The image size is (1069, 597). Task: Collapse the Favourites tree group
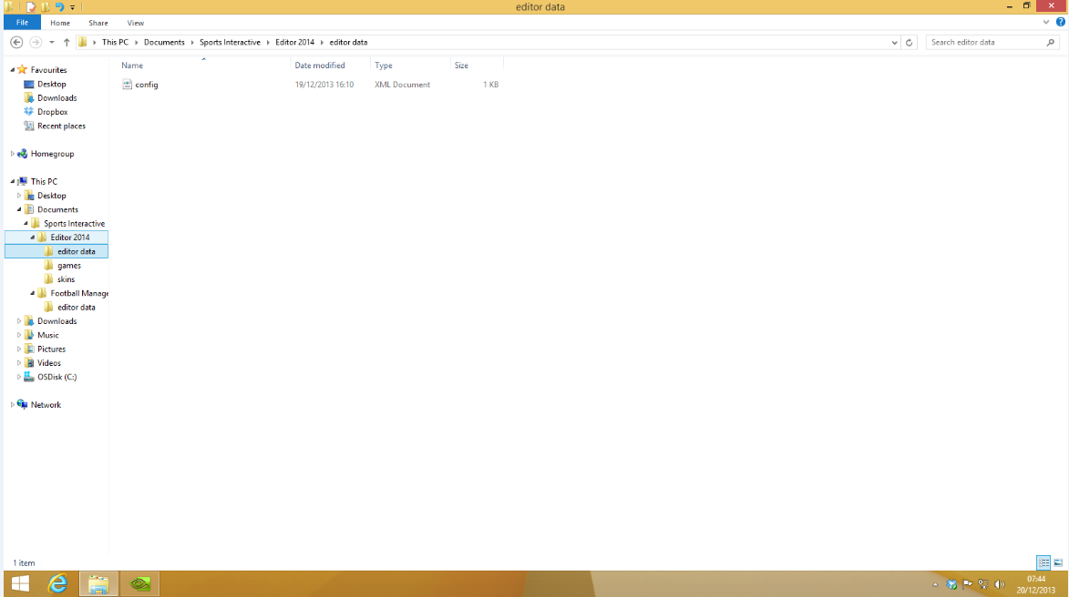pos(12,69)
